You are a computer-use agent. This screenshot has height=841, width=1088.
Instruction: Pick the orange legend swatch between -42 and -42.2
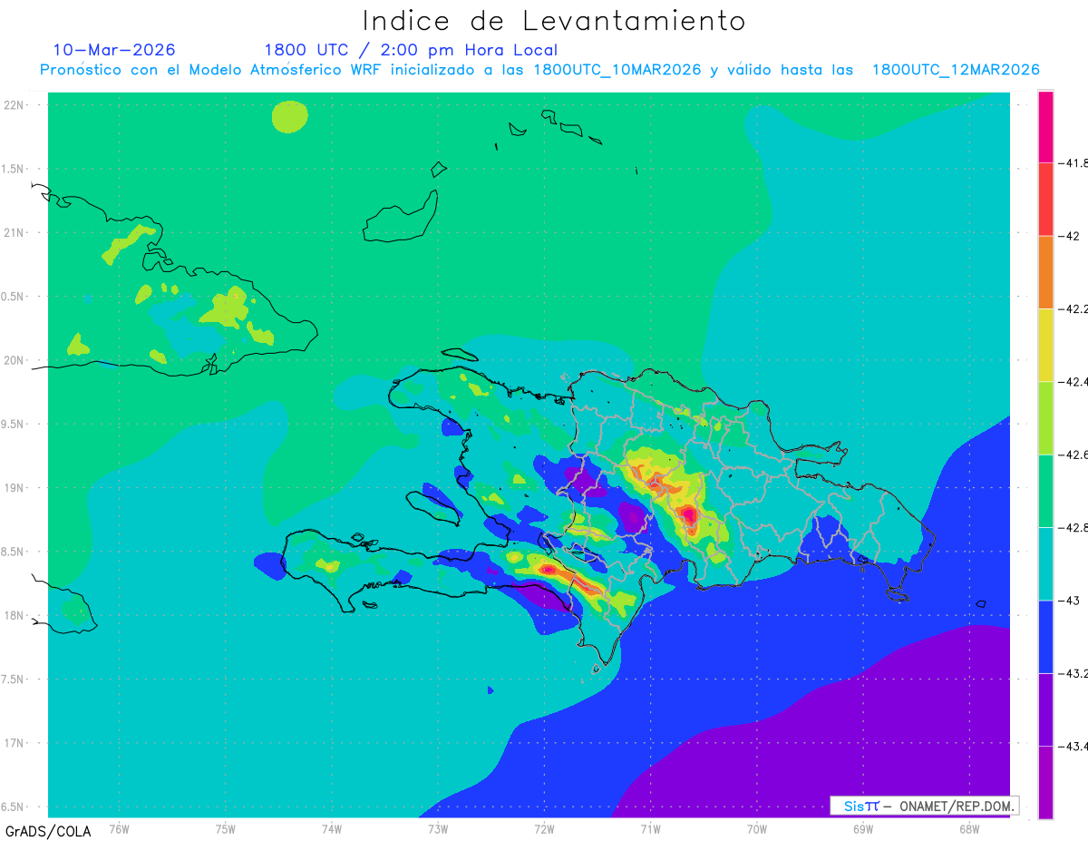click(x=1045, y=272)
